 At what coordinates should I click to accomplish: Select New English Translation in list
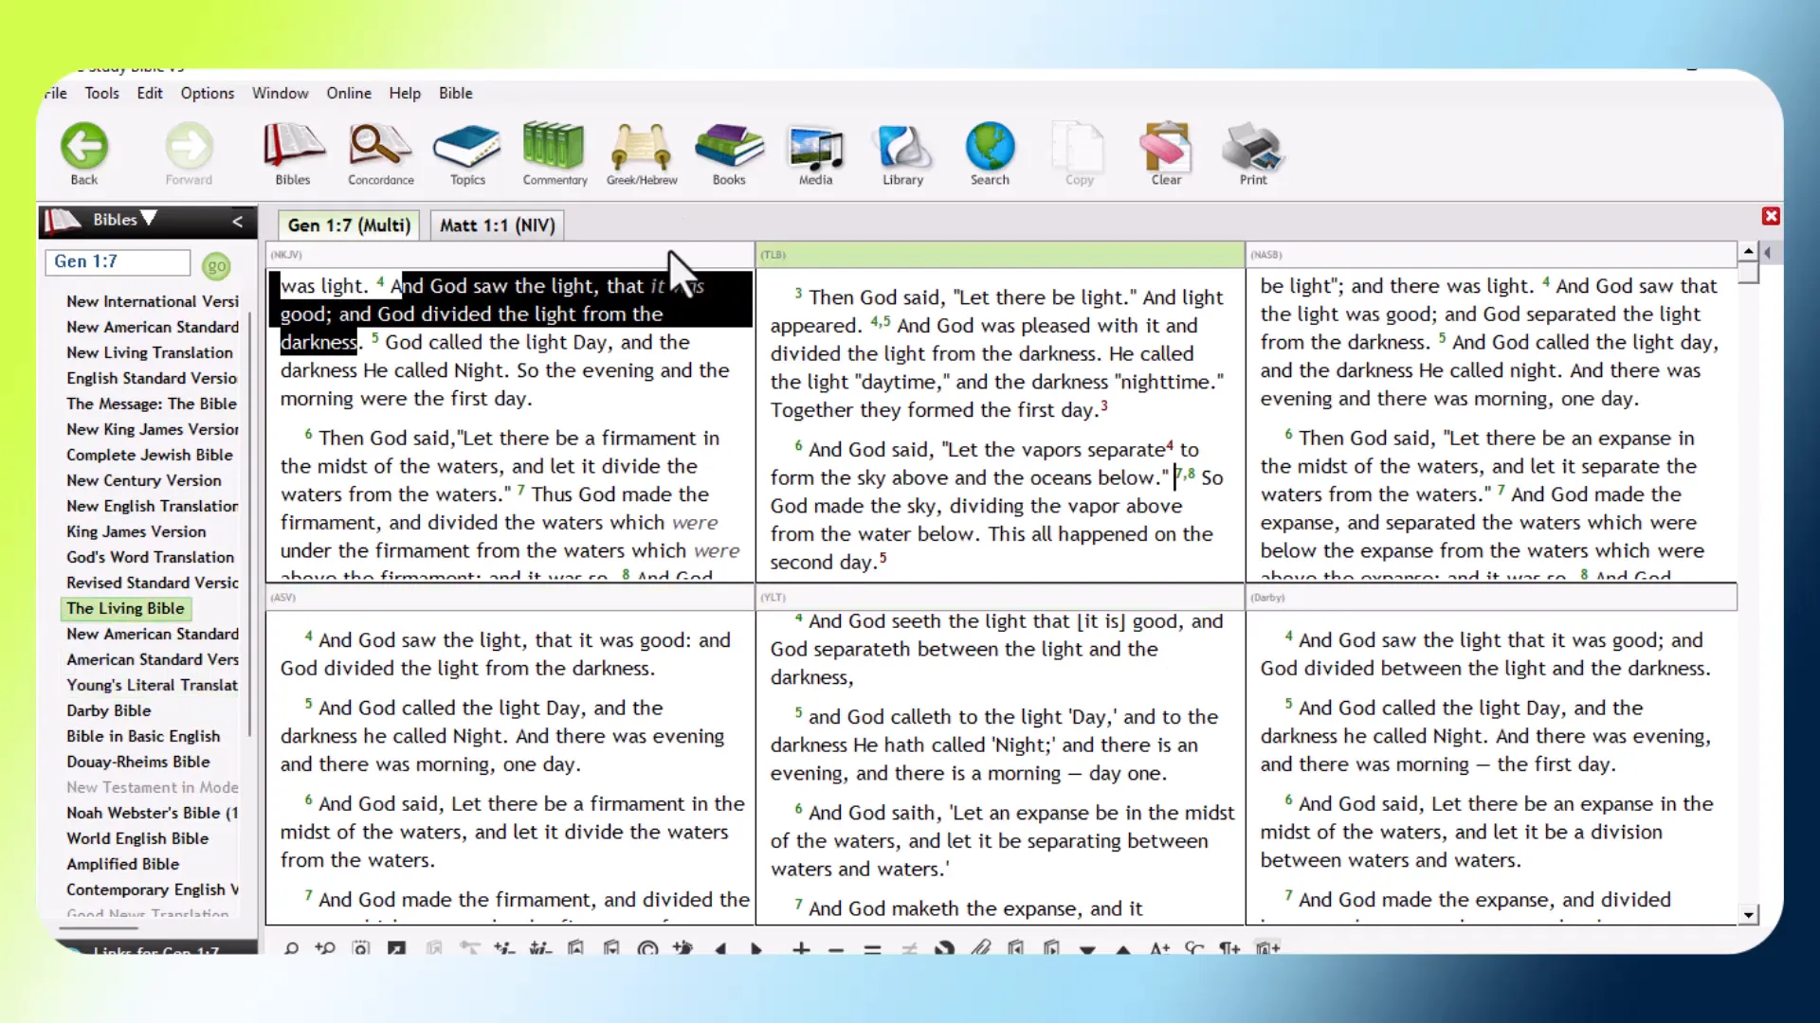coord(153,506)
